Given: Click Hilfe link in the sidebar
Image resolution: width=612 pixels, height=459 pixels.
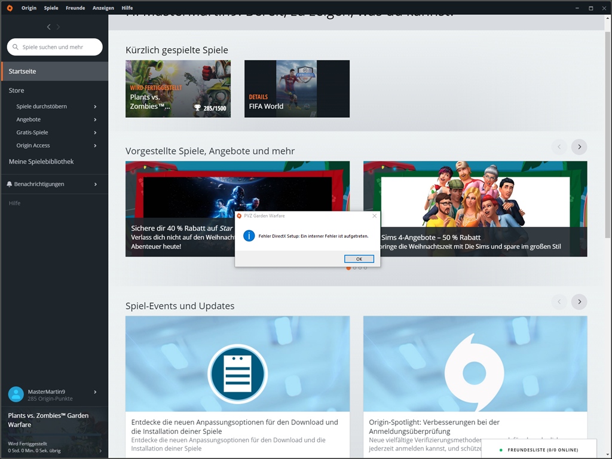Looking at the screenshot, I should click(x=14, y=203).
